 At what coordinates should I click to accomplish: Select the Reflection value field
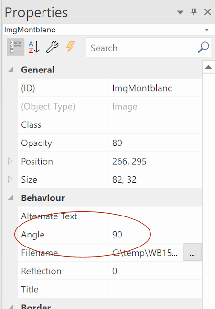click(x=155, y=271)
